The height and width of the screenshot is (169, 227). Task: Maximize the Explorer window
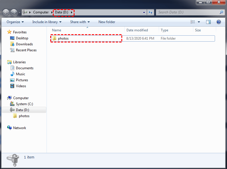tap(208, 2)
